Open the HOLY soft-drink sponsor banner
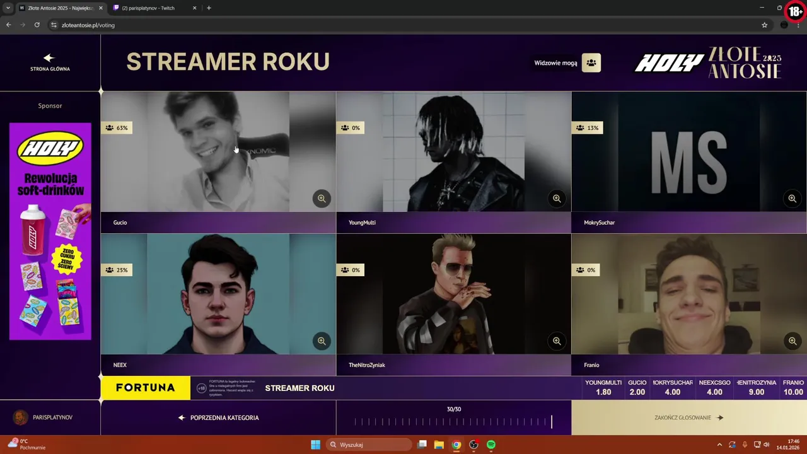807x454 pixels. pyautogui.click(x=50, y=231)
